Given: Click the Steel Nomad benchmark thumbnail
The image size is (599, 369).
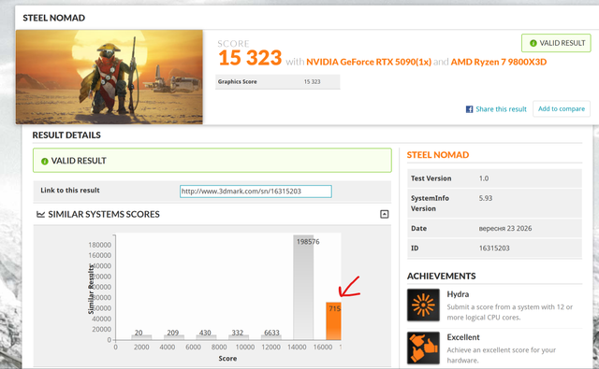Looking at the screenshot, I should tap(110, 77).
